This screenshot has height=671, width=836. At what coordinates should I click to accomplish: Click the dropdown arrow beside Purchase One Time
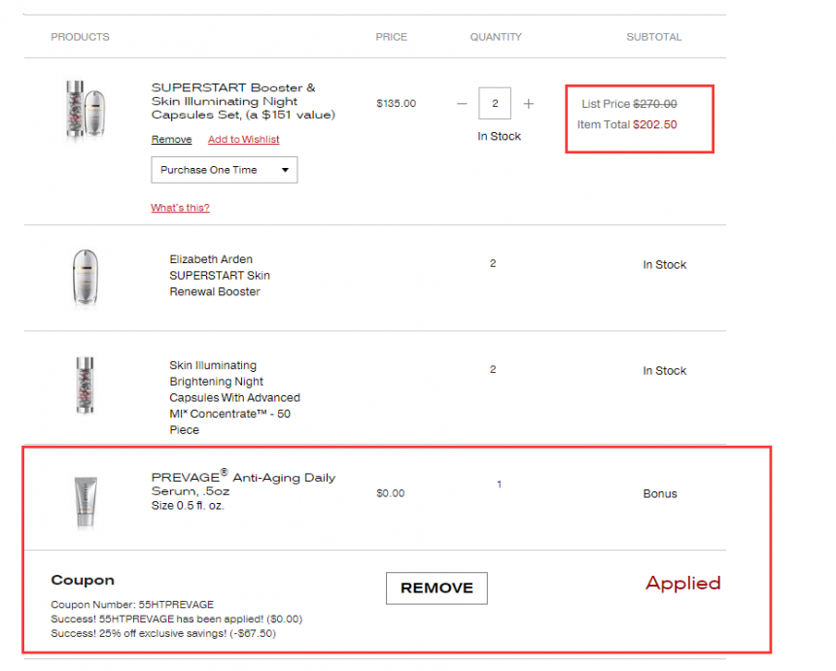pyautogui.click(x=285, y=170)
